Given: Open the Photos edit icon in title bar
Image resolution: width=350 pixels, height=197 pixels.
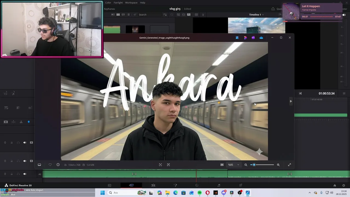Looking at the screenshot, I should click(237, 38).
